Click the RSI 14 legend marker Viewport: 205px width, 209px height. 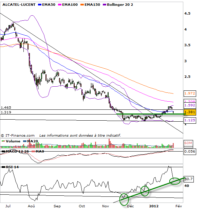tap(3, 167)
